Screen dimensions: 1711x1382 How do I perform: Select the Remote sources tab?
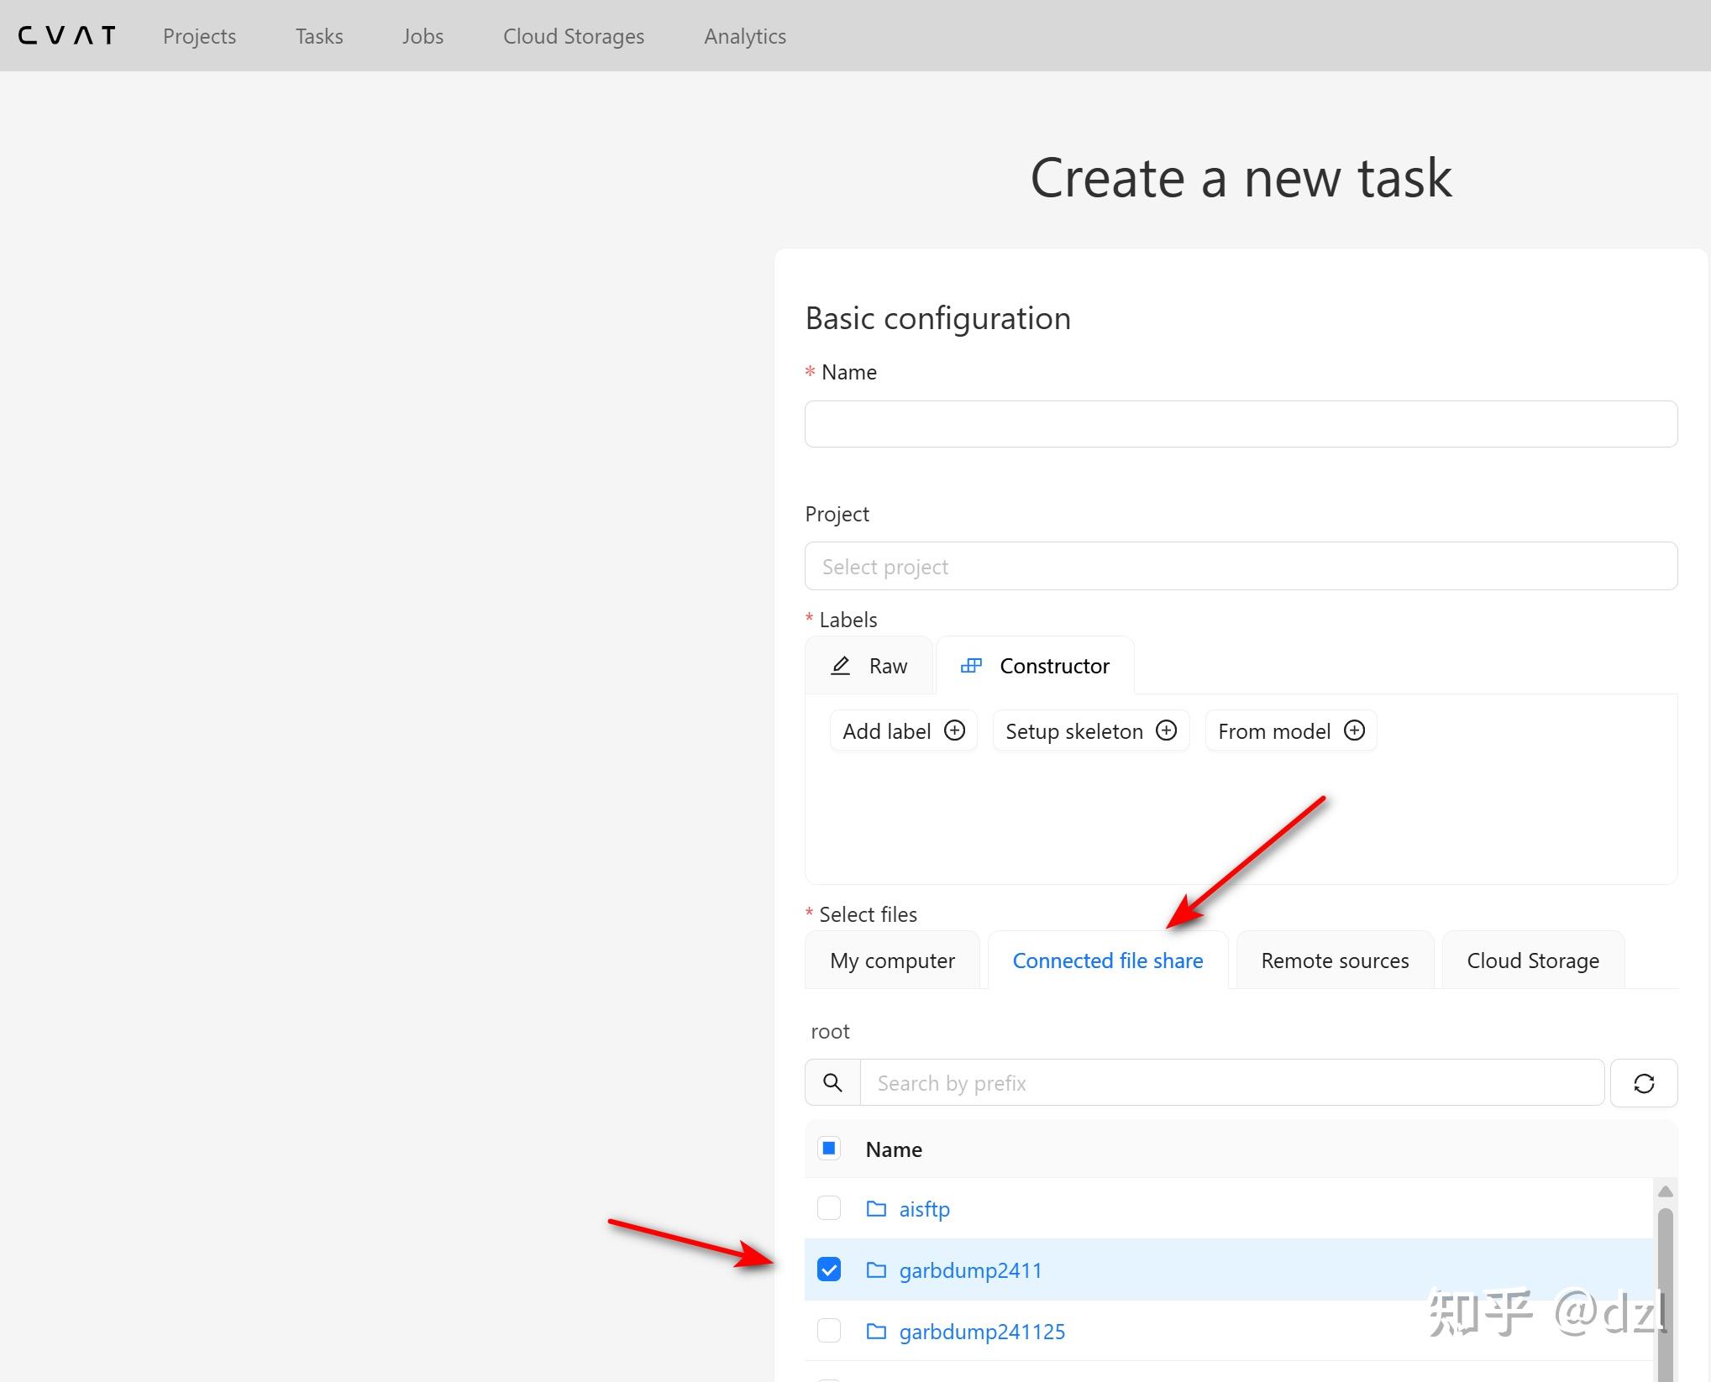click(1335, 961)
